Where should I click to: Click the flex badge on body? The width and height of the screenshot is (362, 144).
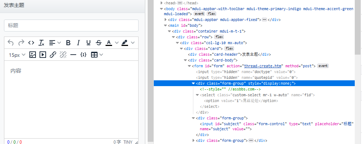(x=211, y=14)
